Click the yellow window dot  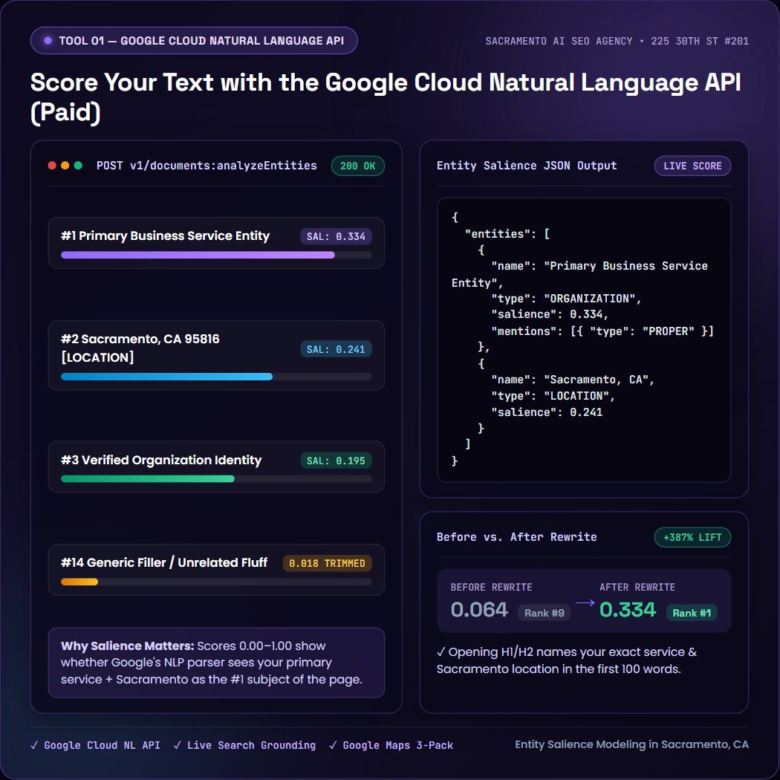click(x=65, y=166)
